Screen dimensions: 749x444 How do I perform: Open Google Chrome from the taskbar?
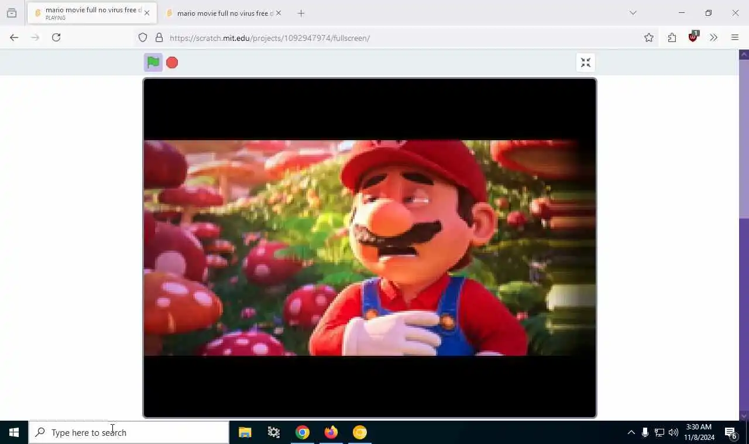click(302, 432)
